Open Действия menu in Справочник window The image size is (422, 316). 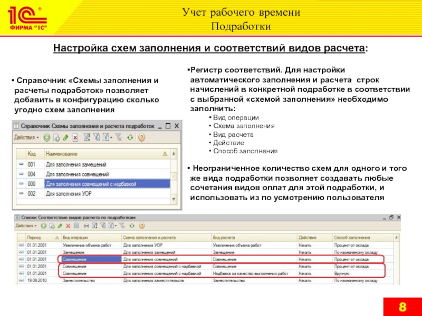tap(26, 137)
